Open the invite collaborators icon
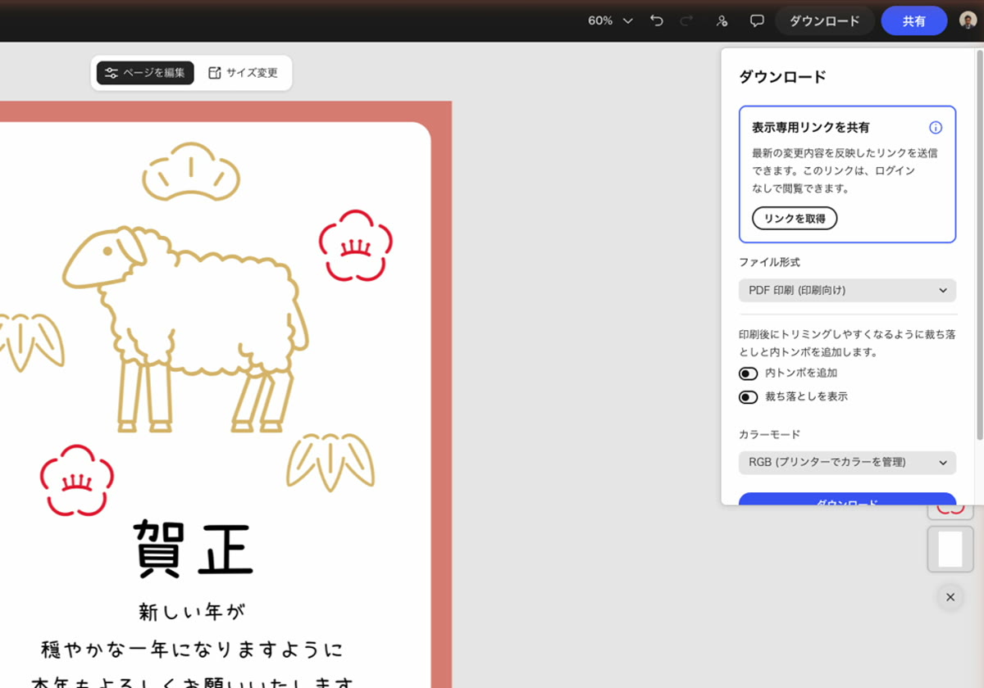The height and width of the screenshot is (688, 984). click(x=722, y=20)
